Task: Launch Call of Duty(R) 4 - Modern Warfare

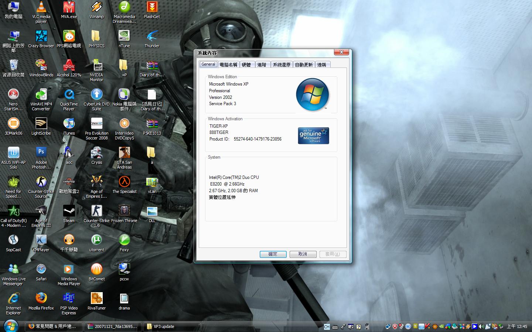Action: tap(14, 211)
